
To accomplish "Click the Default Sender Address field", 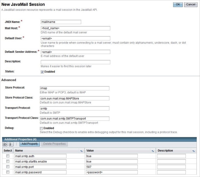I will click(75, 52).
